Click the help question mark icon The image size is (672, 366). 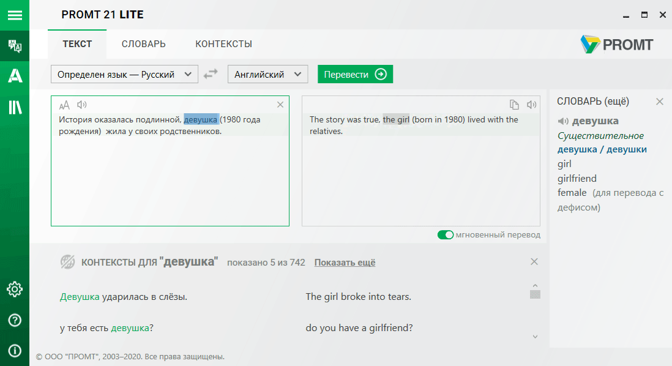coord(15,320)
